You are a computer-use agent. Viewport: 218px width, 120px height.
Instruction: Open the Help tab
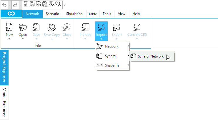[136, 14]
